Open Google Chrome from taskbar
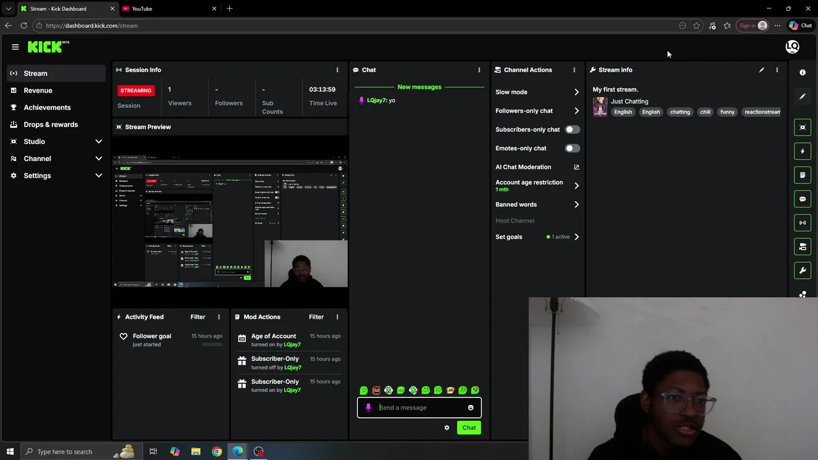Viewport: 818px width, 460px height. [217, 452]
